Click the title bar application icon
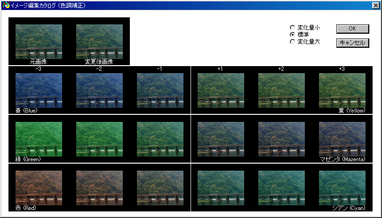382x218 pixels. point(6,5)
